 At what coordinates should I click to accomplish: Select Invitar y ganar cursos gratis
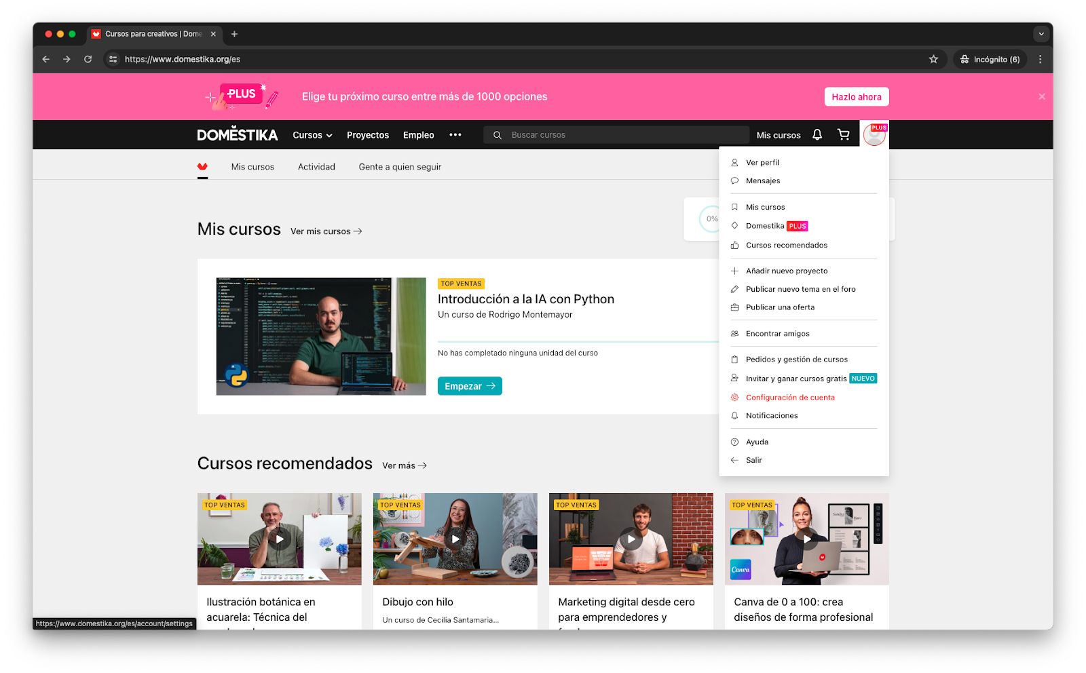(x=804, y=379)
